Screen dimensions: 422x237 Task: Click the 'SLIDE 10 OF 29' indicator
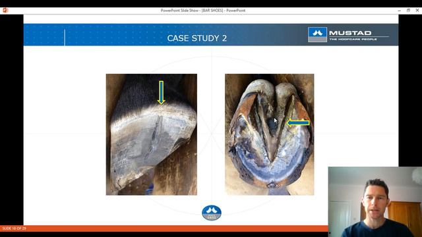click(x=15, y=228)
